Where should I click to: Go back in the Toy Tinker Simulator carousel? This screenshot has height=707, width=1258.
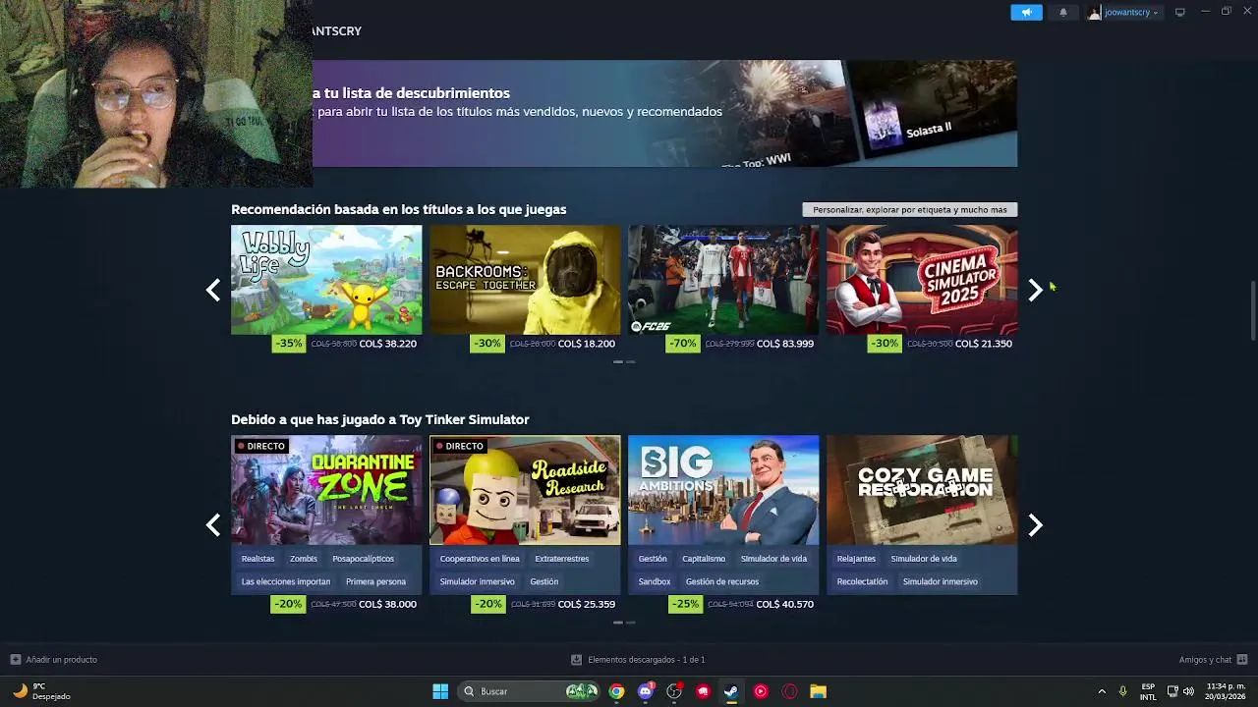213,525
